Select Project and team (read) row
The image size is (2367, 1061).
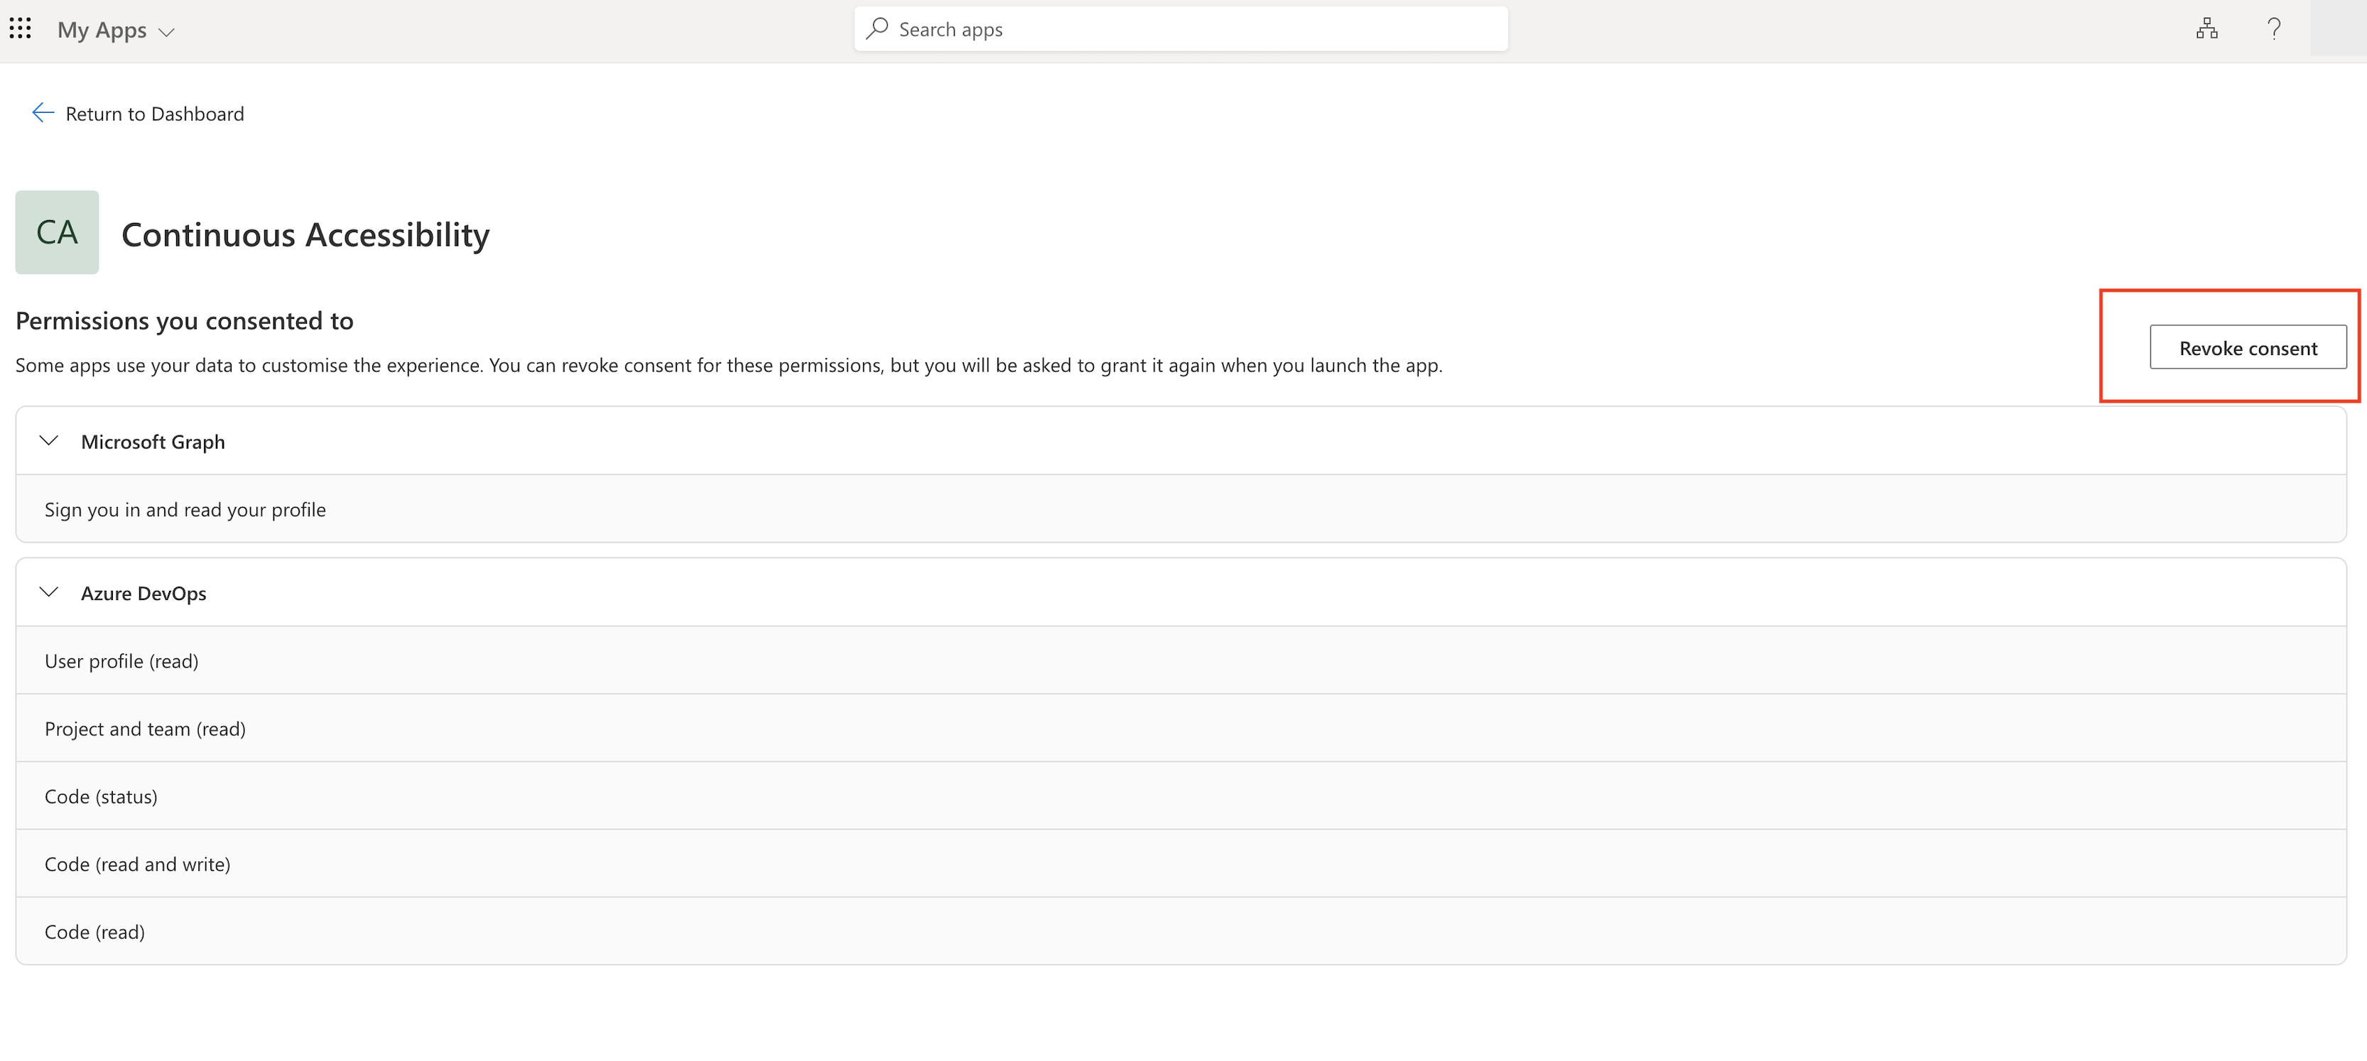click(x=145, y=729)
